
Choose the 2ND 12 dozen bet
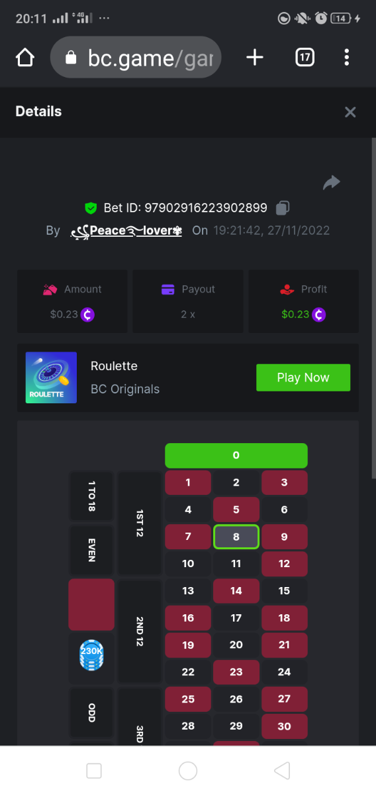pos(140,631)
